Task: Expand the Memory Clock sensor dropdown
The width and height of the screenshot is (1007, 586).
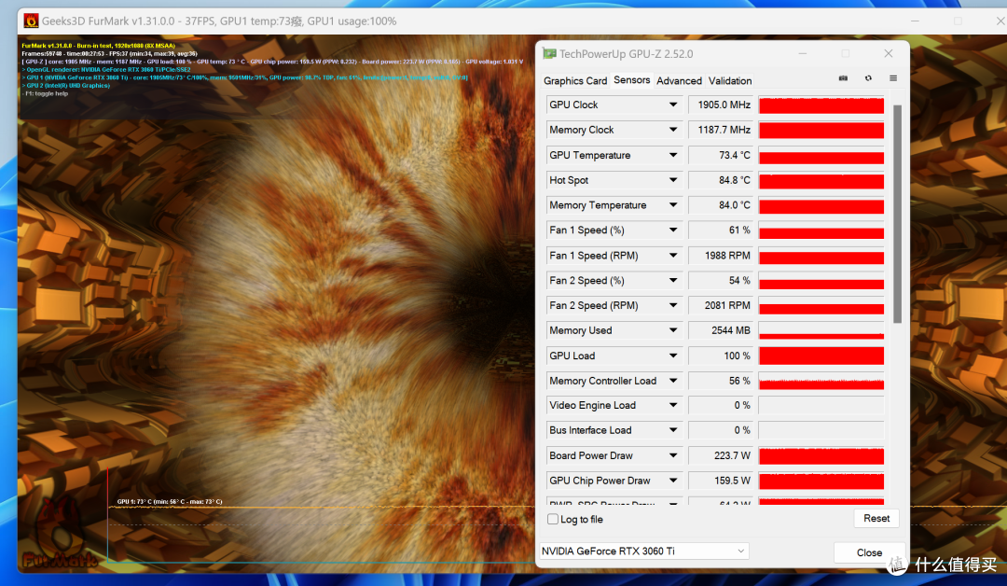Action: click(673, 130)
